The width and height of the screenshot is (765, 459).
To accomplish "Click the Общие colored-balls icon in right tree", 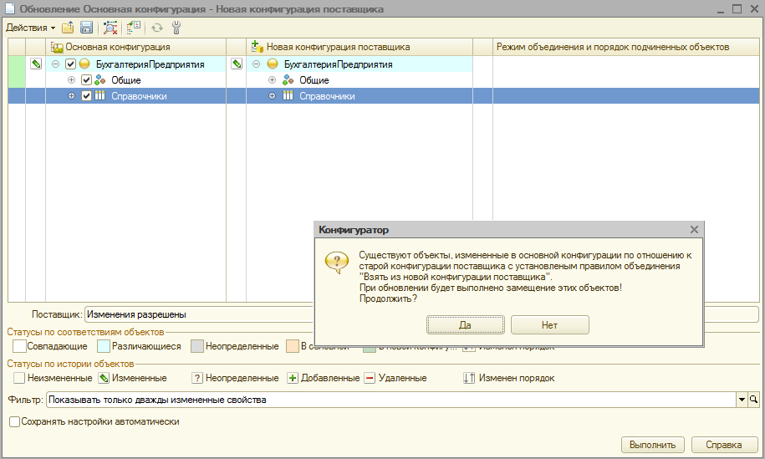I will tap(288, 80).
